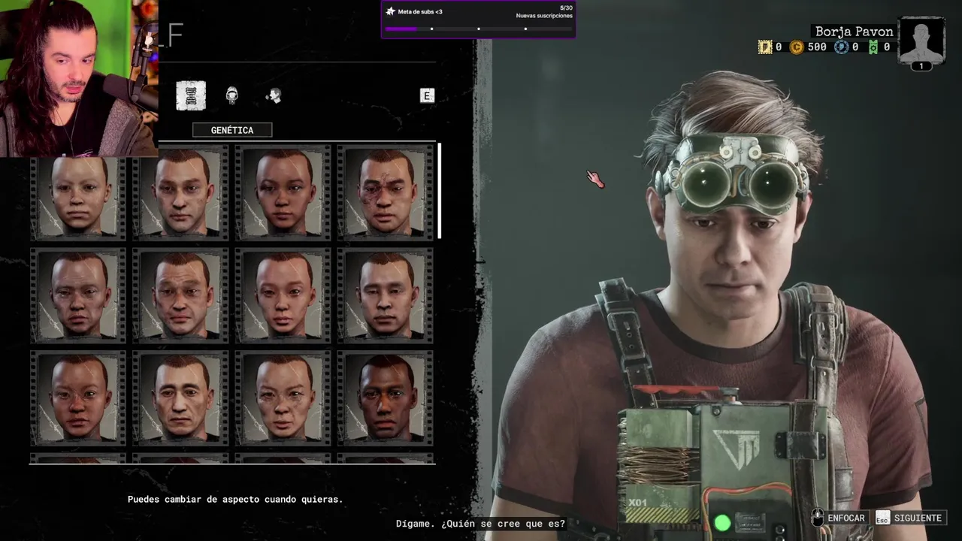This screenshot has height=541, width=962.
Task: Click the SIGUIENTE button
Action: (918, 518)
